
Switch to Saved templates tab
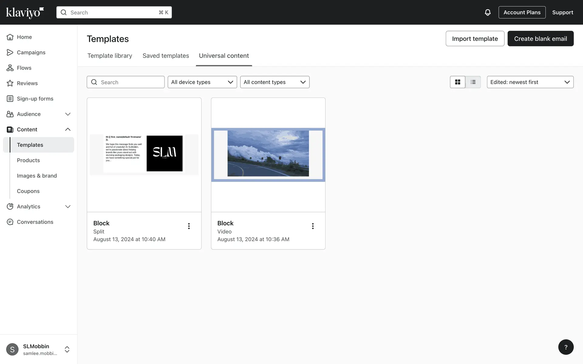(166, 56)
